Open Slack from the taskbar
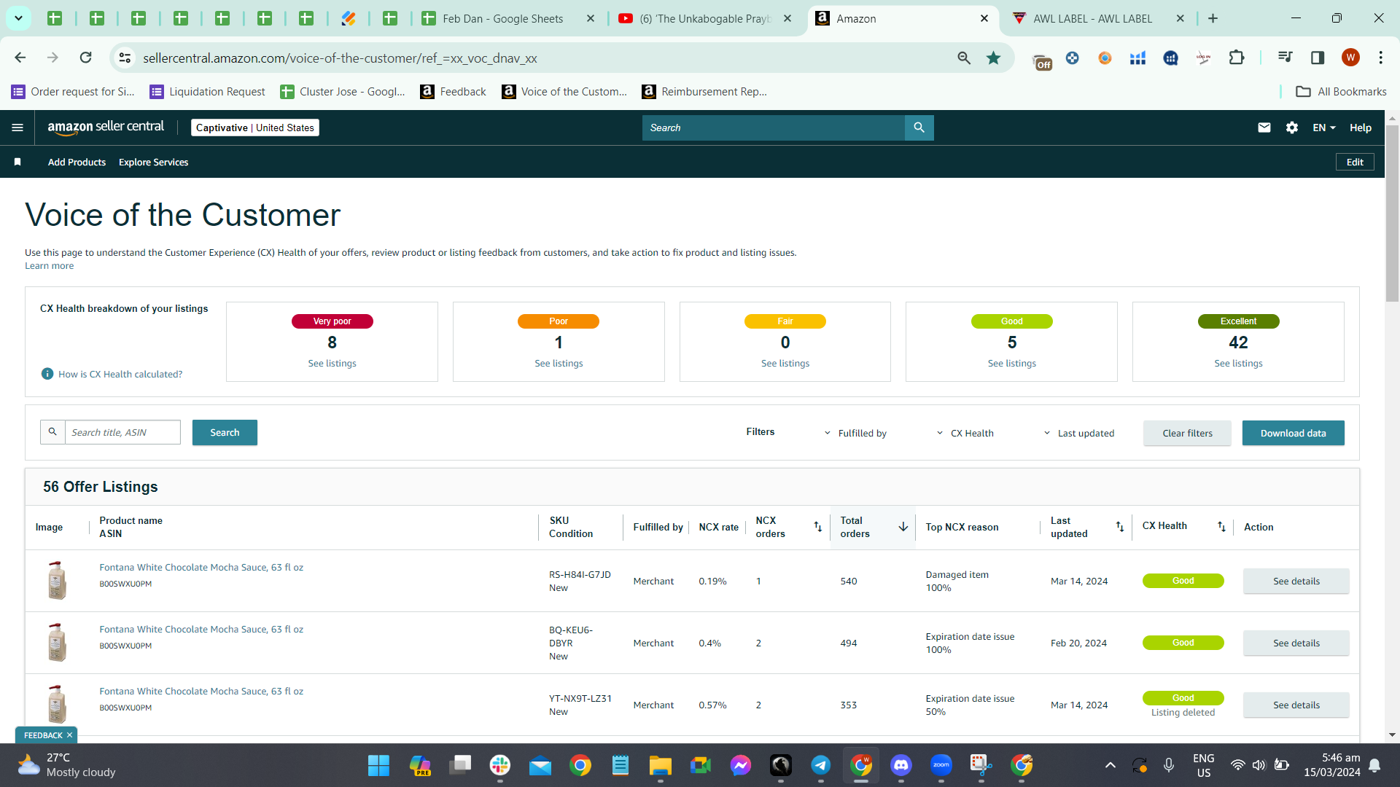 coord(500,765)
